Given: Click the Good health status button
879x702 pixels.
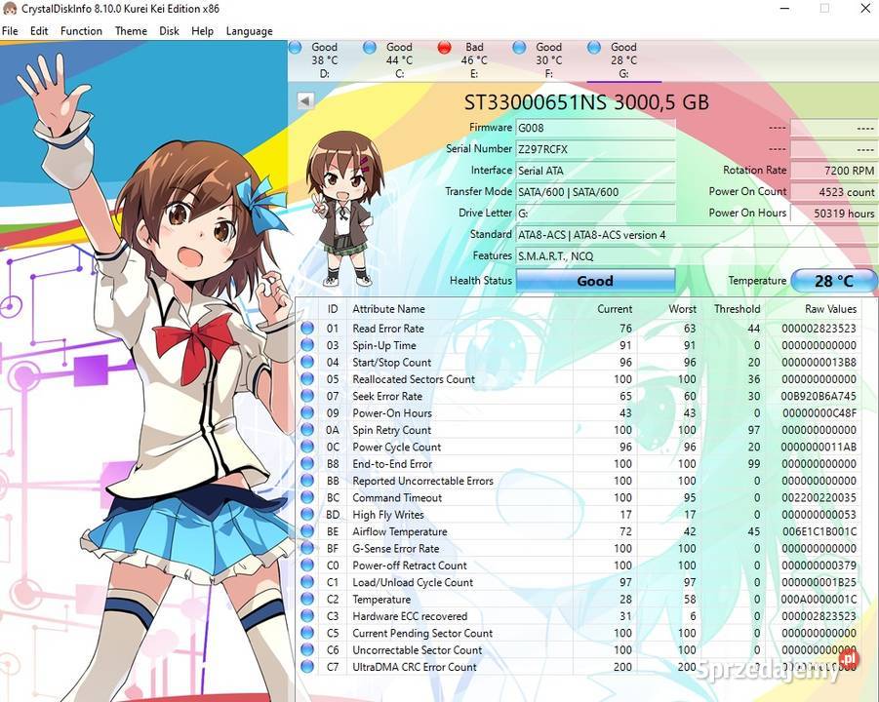Looking at the screenshot, I should coord(595,281).
